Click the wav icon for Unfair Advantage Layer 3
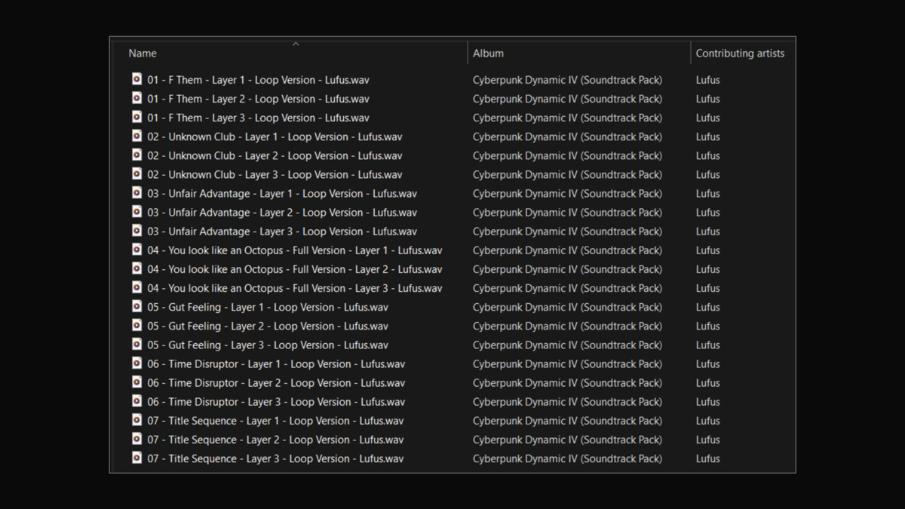Screen dimensions: 905x509 point(137,231)
